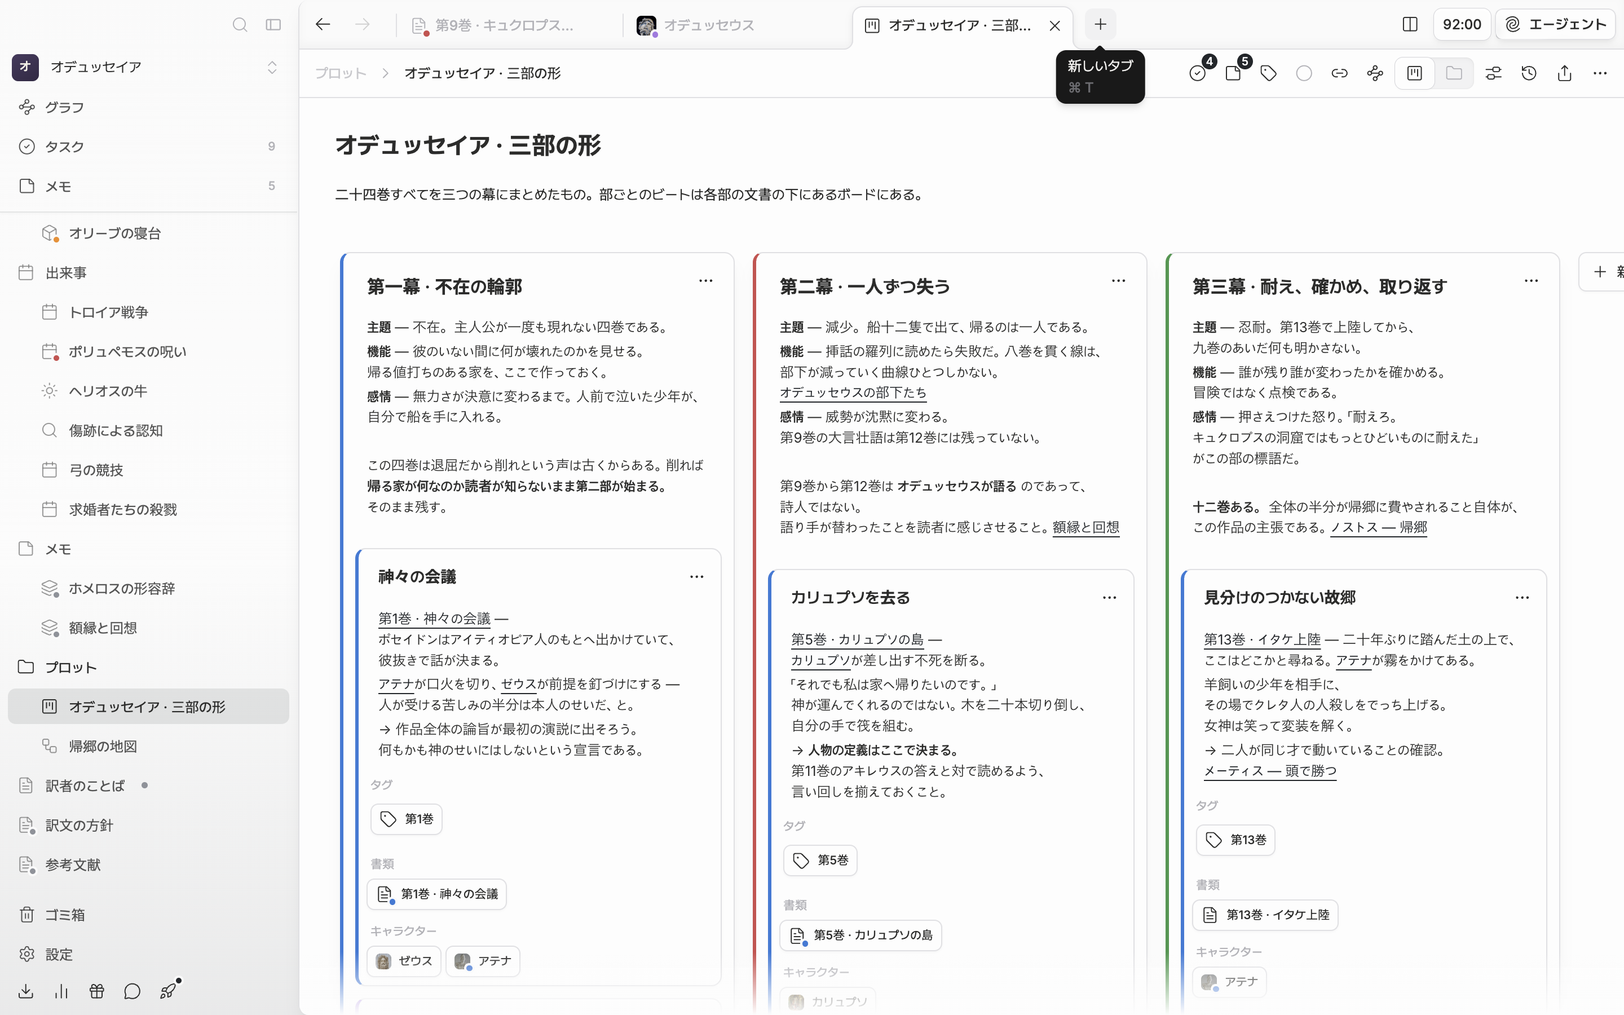Open notes icon with badge 5

point(1233,73)
